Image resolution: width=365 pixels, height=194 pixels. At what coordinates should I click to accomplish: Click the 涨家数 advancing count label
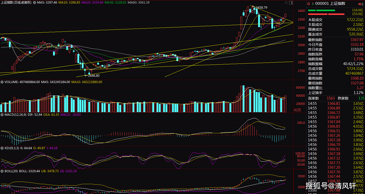[313, 98]
